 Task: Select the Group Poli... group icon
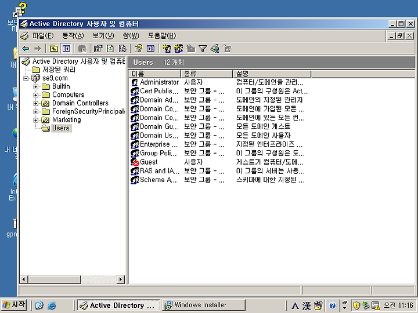point(135,153)
